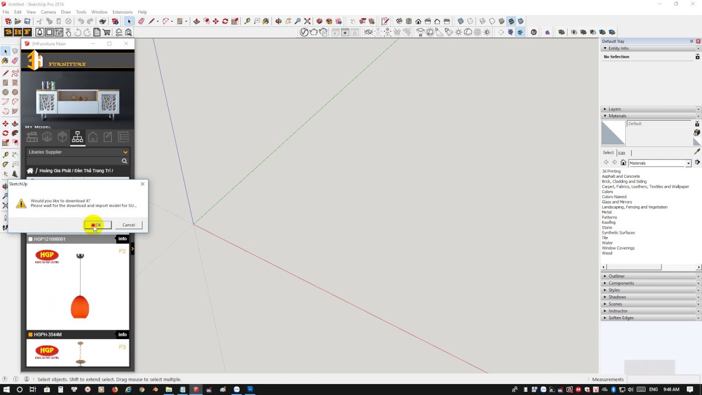Open the Extensions menu
The height and width of the screenshot is (395, 702).
(x=122, y=12)
